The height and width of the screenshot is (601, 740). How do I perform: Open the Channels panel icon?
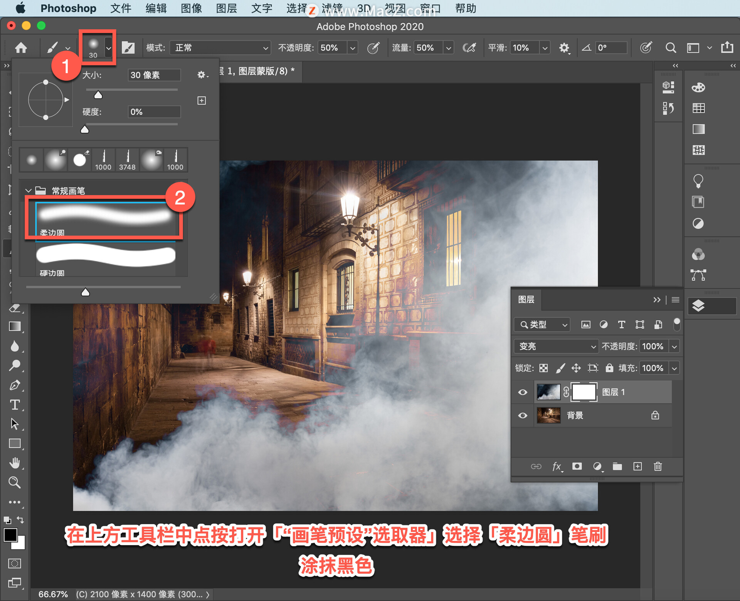[698, 254]
